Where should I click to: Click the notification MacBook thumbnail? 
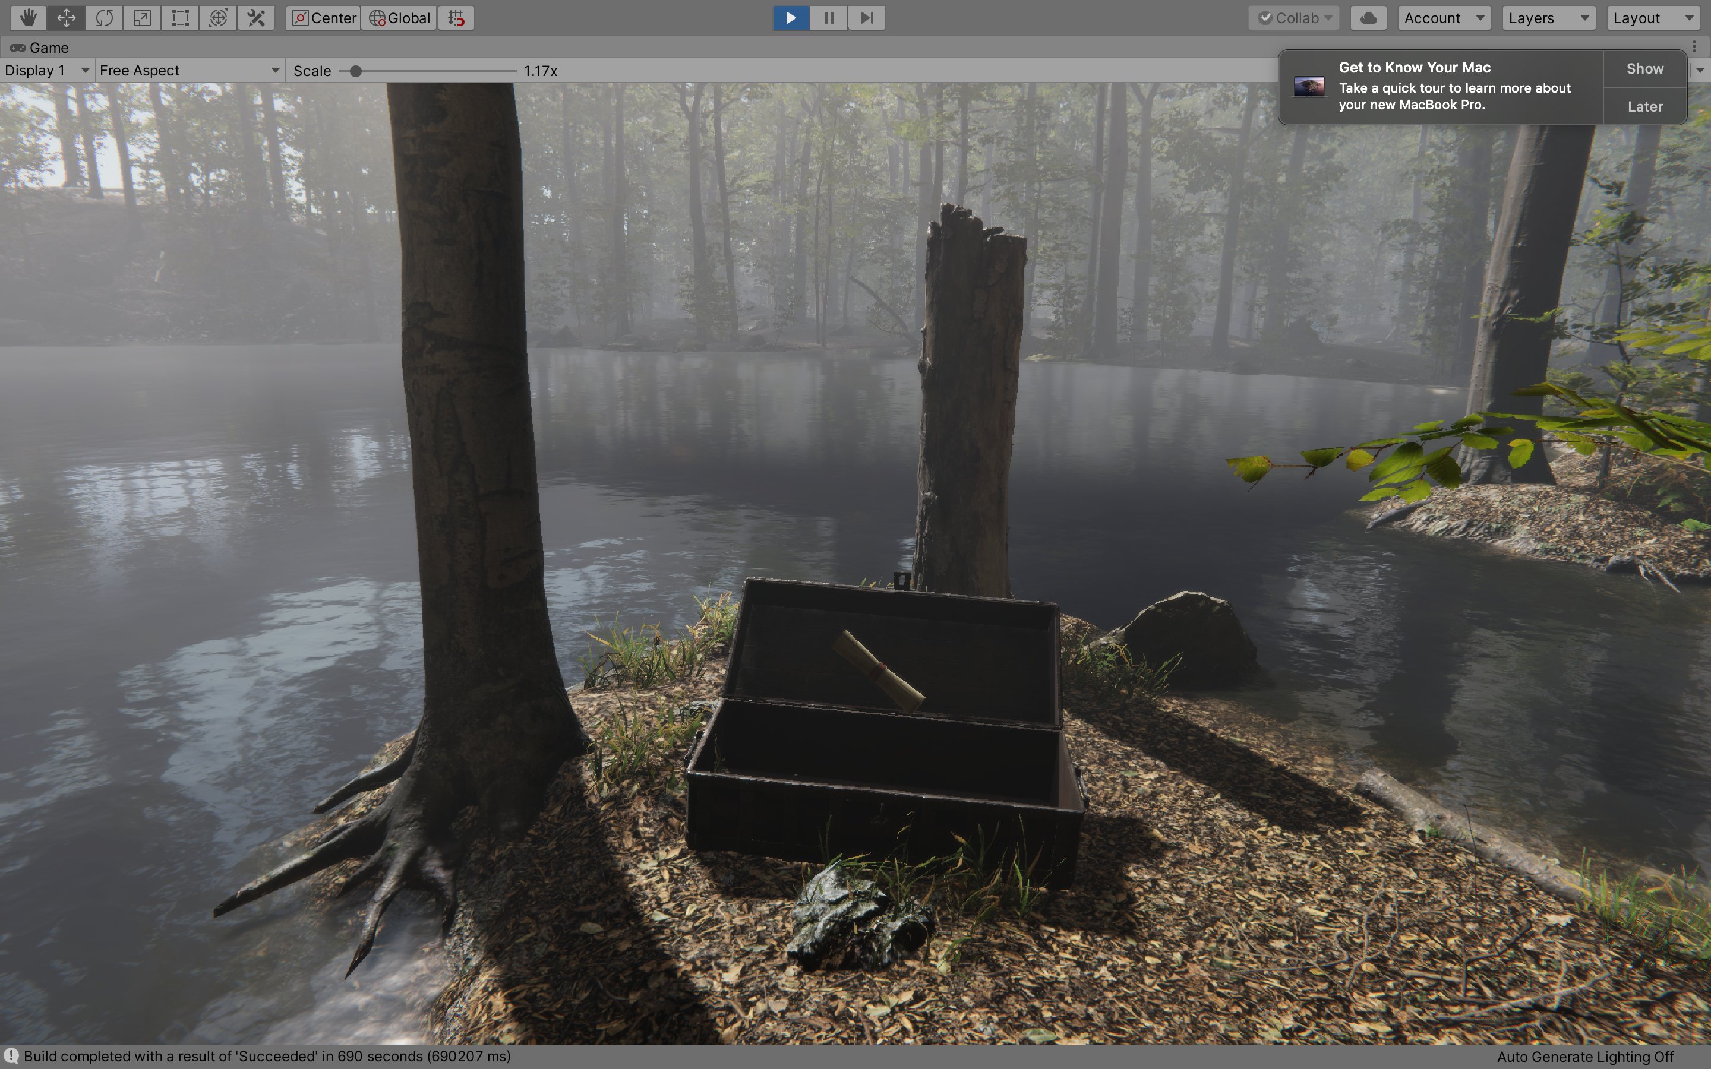pyautogui.click(x=1309, y=87)
